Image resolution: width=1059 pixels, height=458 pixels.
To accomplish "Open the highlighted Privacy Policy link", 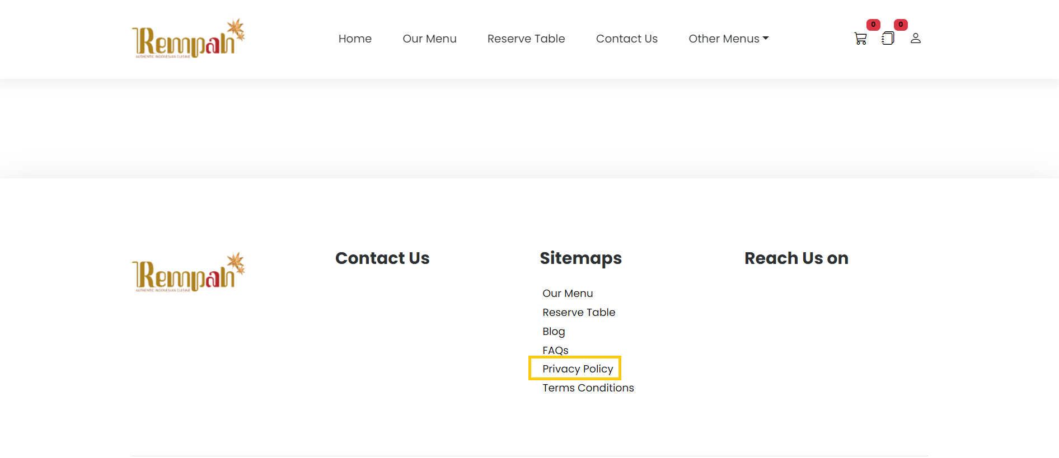I will click(577, 369).
